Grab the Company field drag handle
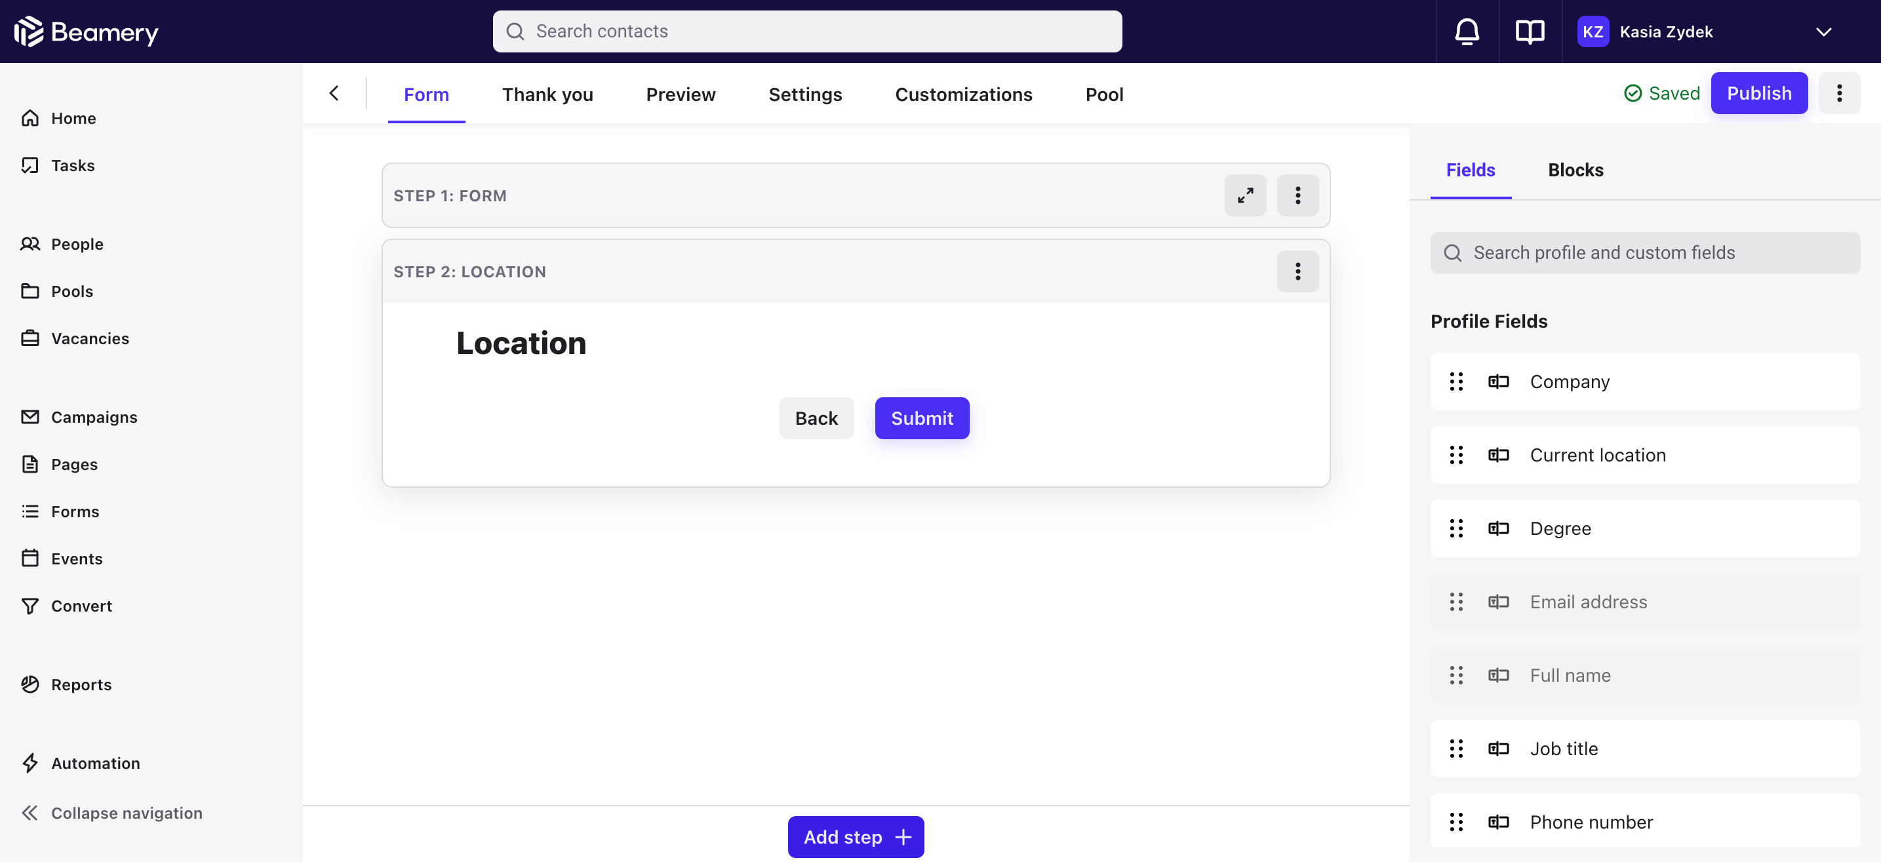The height and width of the screenshot is (862, 1881). (x=1456, y=382)
